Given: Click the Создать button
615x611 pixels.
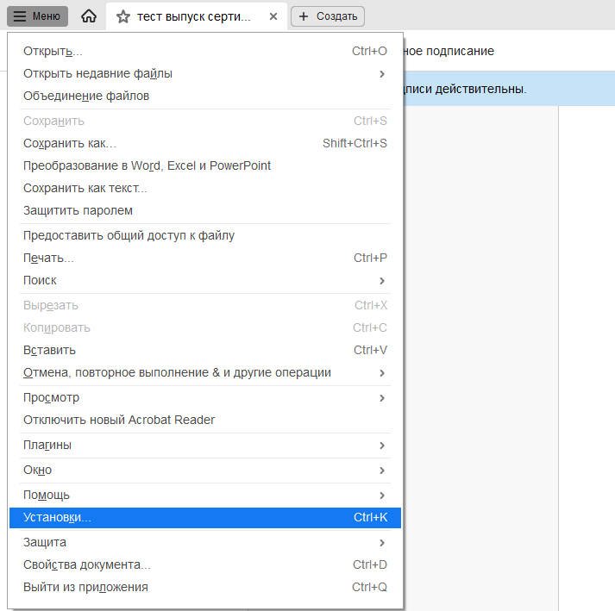Looking at the screenshot, I should click(x=328, y=16).
